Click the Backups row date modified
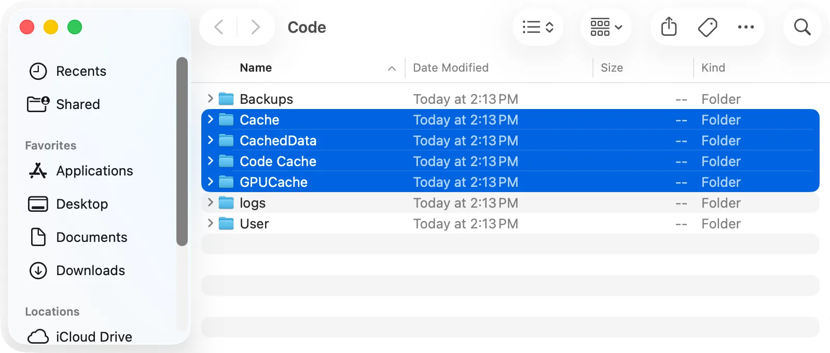The width and height of the screenshot is (830, 353). coord(465,99)
